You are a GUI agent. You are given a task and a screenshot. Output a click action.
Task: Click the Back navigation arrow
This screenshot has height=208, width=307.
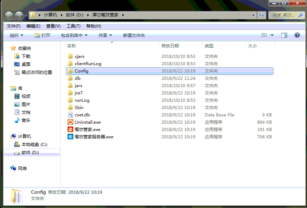click(9, 15)
